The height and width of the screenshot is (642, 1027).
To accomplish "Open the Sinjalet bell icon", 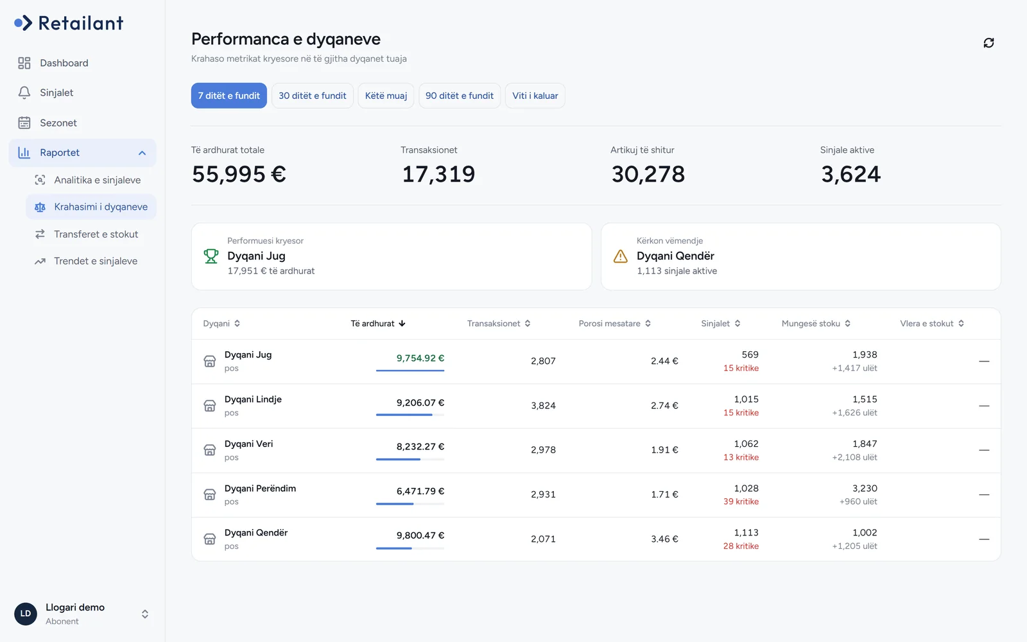I will [24, 92].
